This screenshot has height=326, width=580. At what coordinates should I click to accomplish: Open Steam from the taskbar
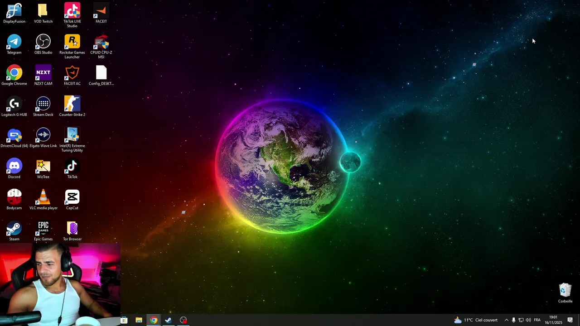pos(168,320)
